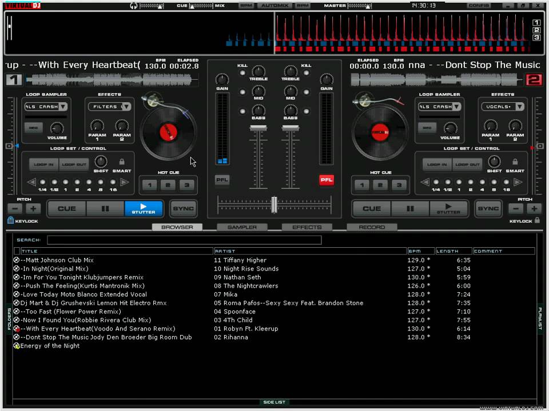Click the left deck SYNC button
This screenshot has width=549, height=411.
point(183,209)
